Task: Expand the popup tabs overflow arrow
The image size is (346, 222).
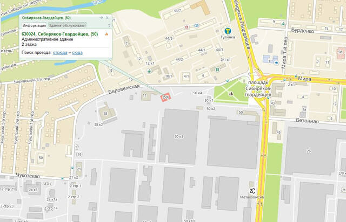Action: coord(109,26)
